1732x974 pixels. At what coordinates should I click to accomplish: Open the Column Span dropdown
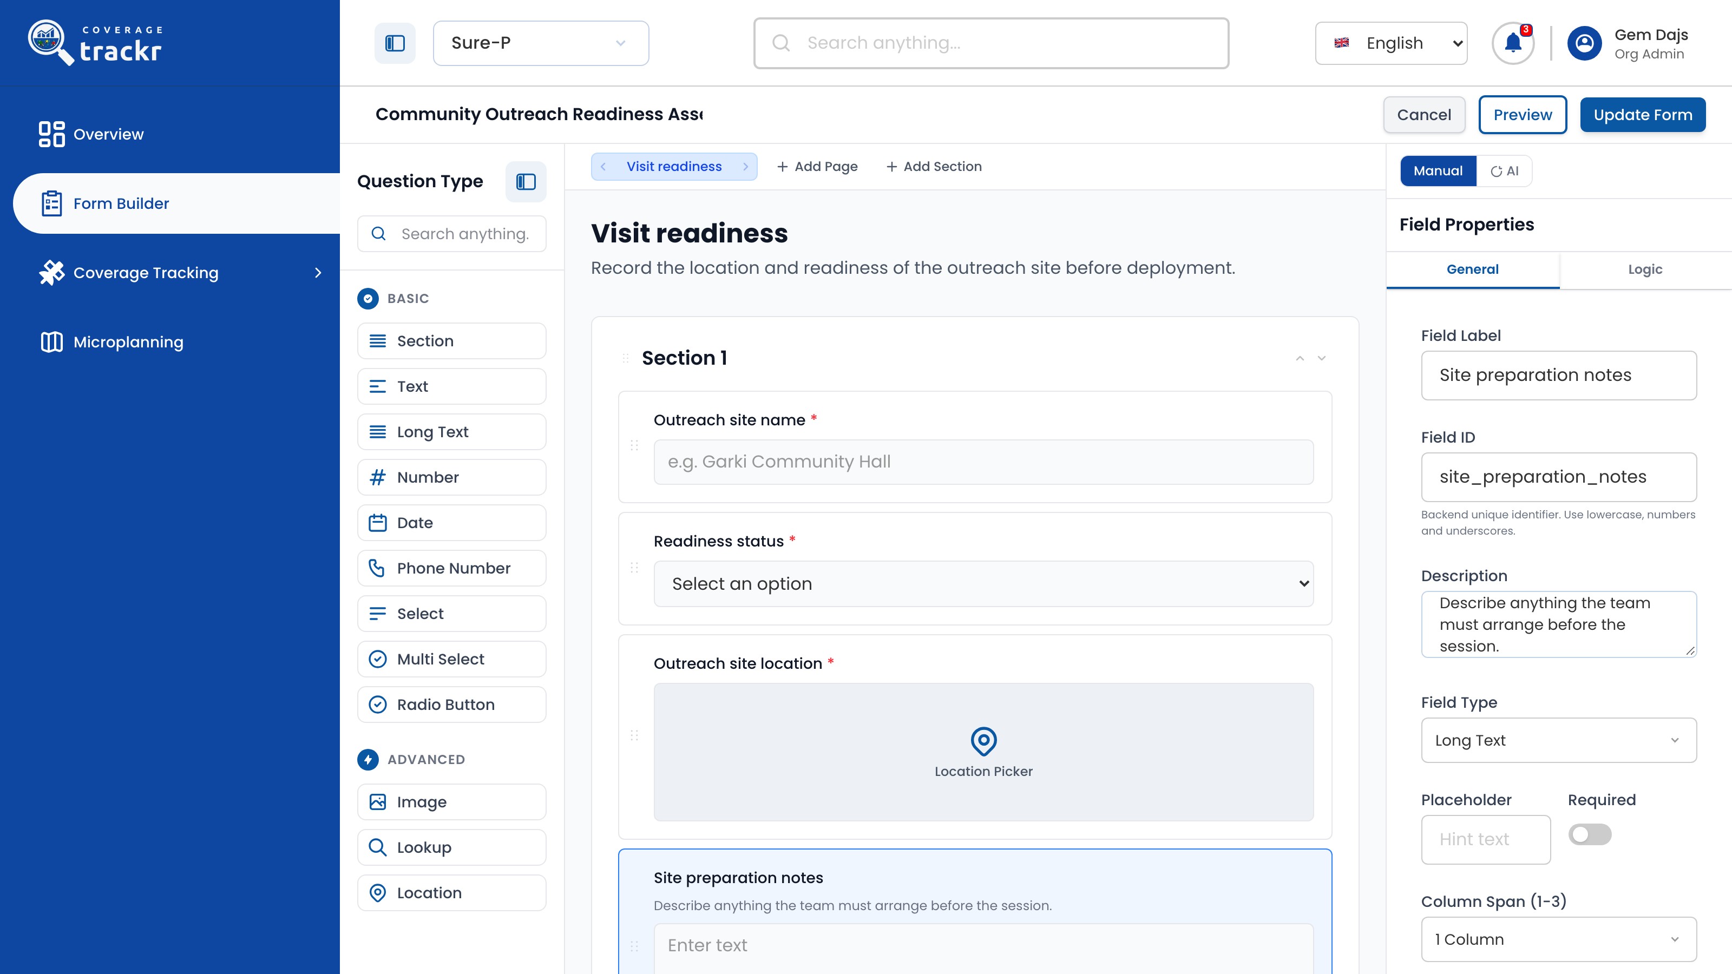coord(1559,939)
